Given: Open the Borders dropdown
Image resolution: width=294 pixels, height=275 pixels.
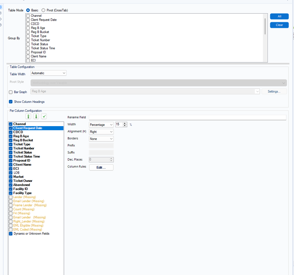Looking at the screenshot, I should pyautogui.click(x=101, y=139).
